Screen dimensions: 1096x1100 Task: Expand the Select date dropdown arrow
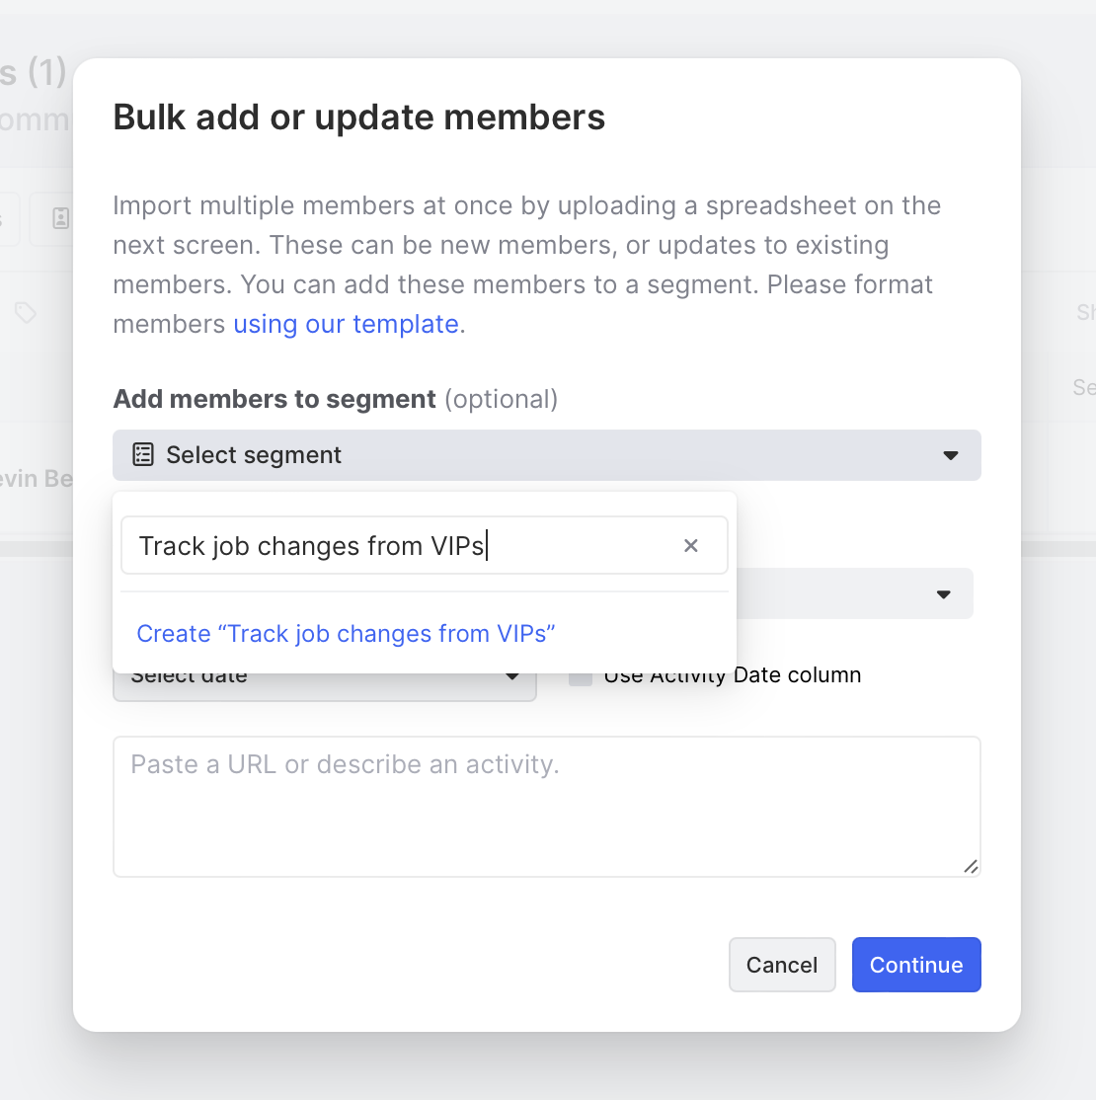point(512,677)
